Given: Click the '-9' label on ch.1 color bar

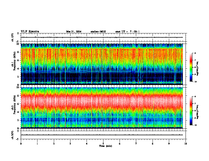Looking at the screenshot, I should tap(195, 74).
